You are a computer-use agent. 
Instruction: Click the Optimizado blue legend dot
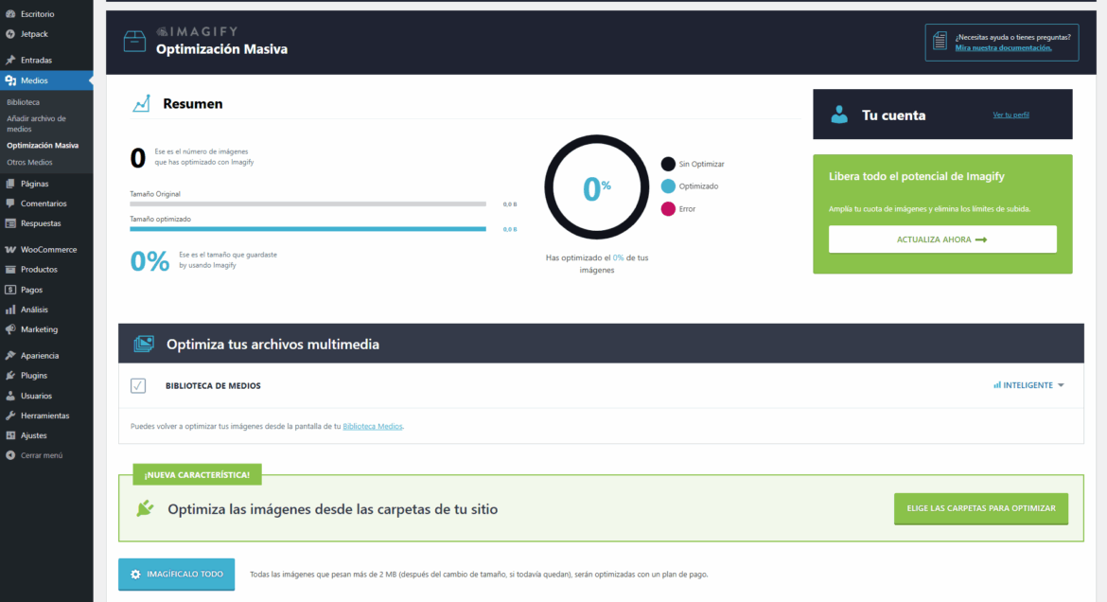(668, 186)
